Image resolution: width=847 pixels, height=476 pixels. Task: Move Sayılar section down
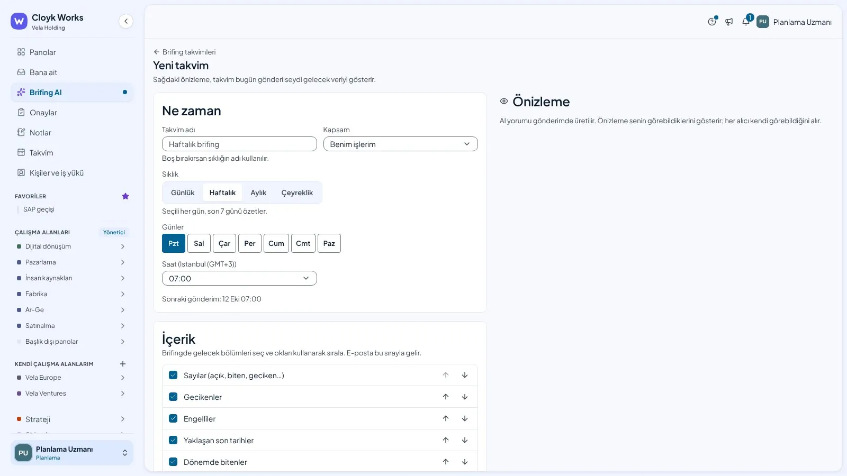click(465, 375)
